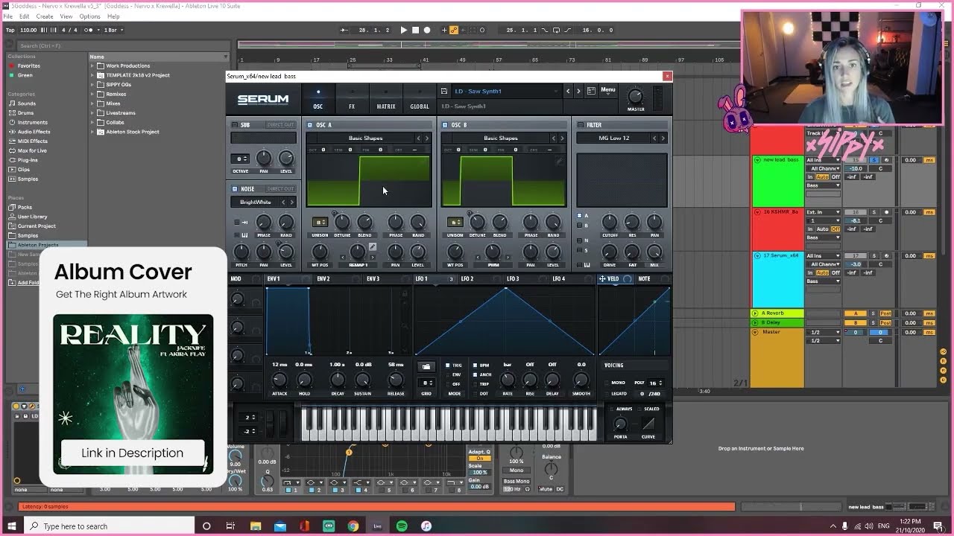954x536 pixels.
Task: Toggle the automation arm button
Action: click(454, 30)
